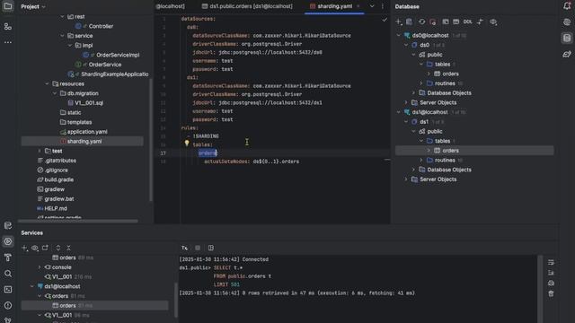Collapse ds1@localhost in Services tree
The image size is (575, 323).
pos(32,286)
